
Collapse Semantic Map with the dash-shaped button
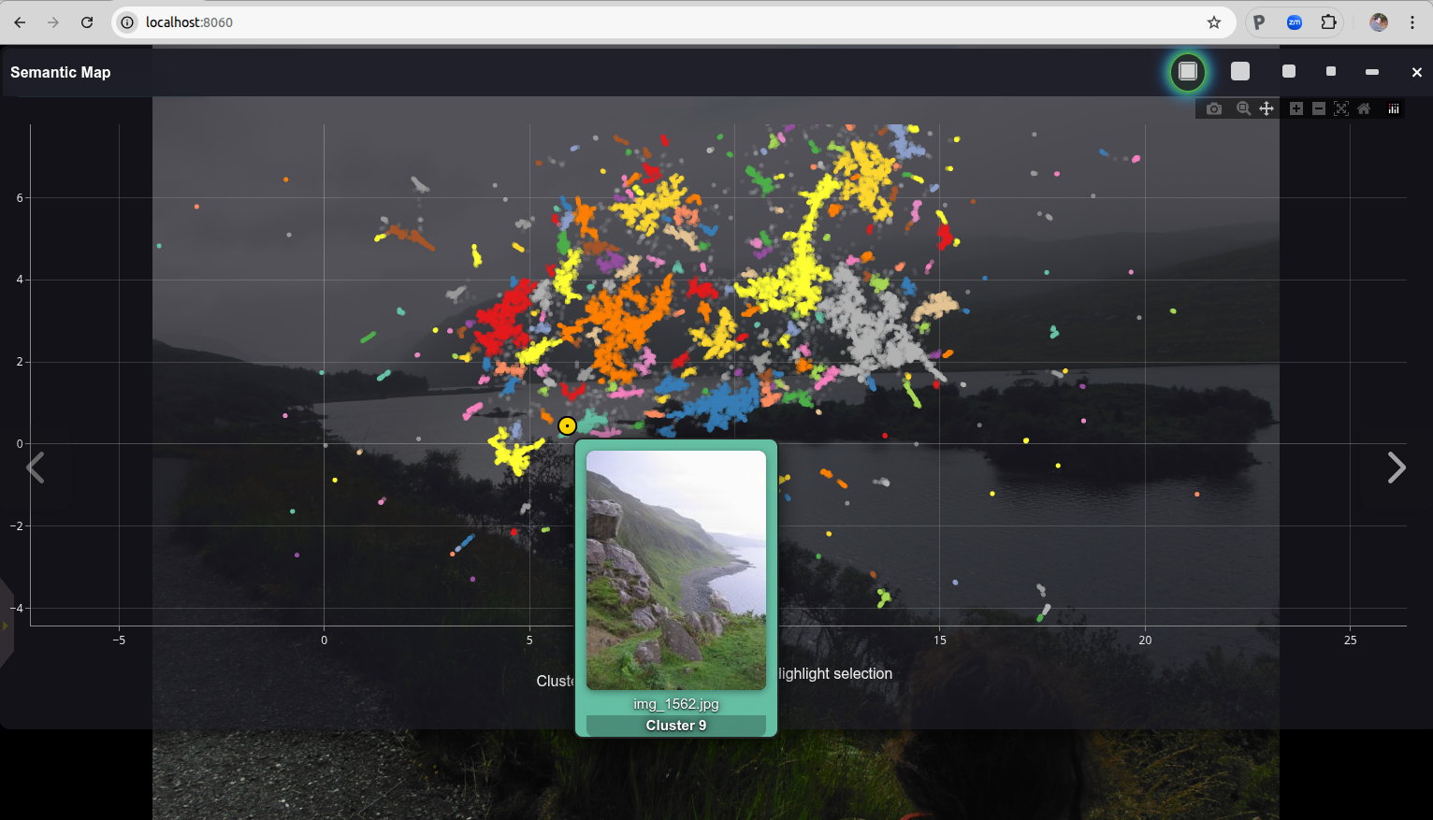pos(1372,72)
